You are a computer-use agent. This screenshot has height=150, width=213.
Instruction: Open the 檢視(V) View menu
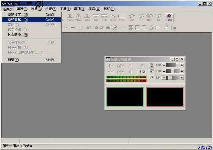point(51,9)
